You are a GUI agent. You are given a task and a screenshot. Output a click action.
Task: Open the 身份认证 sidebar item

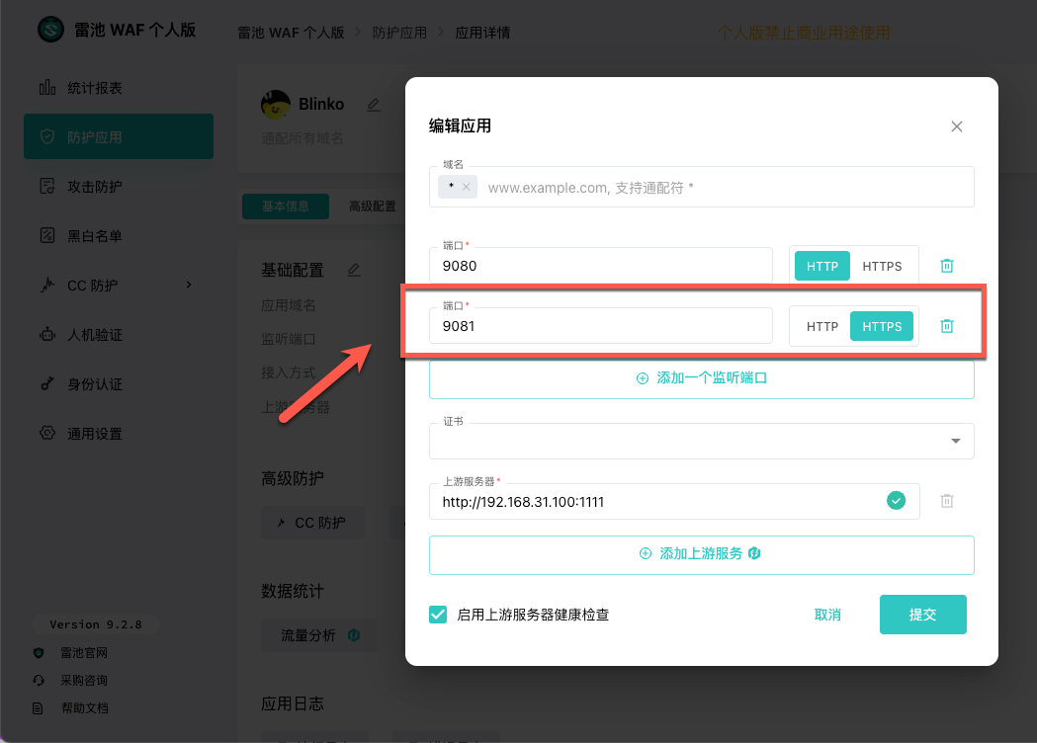(x=119, y=384)
